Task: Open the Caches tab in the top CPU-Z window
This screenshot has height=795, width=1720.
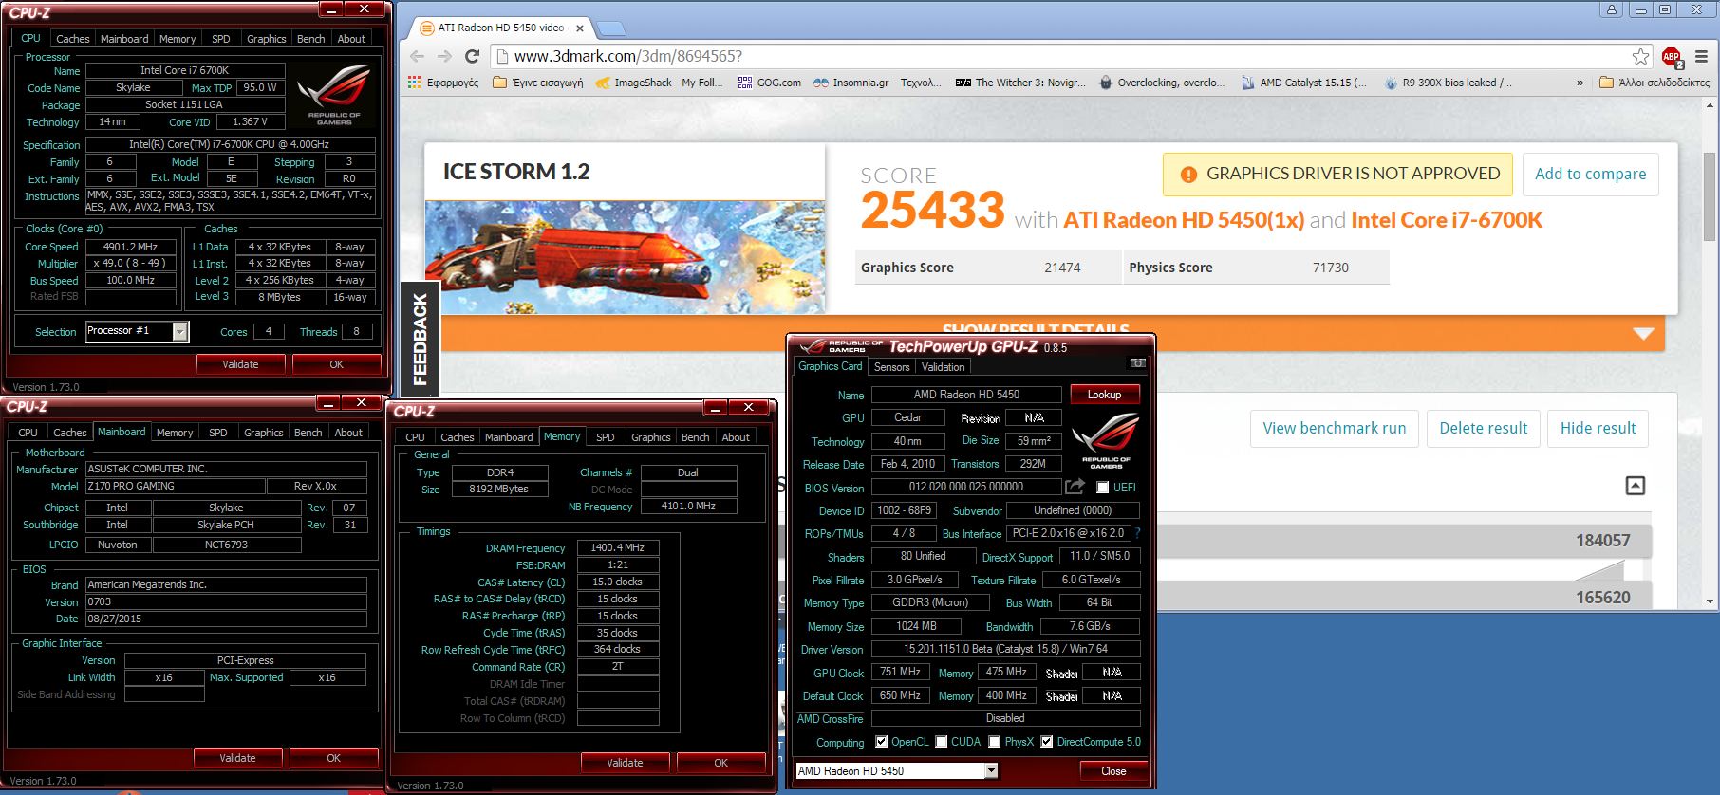Action: [72, 39]
